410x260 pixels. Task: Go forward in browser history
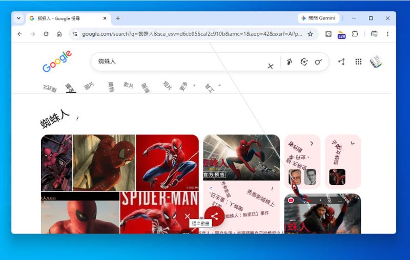(x=33, y=34)
